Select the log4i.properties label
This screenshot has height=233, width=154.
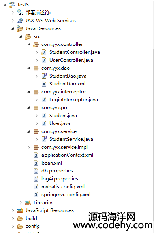(x=60, y=179)
